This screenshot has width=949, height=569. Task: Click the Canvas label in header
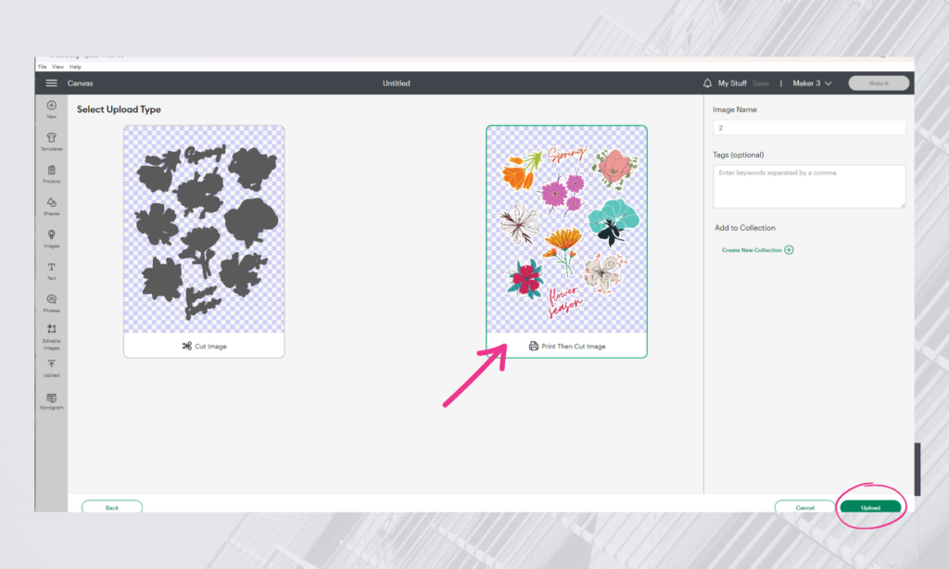(80, 83)
